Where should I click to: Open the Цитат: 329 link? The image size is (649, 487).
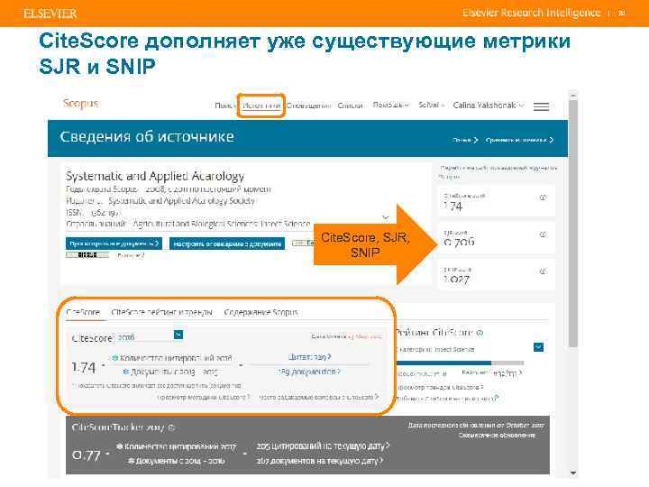[309, 356]
